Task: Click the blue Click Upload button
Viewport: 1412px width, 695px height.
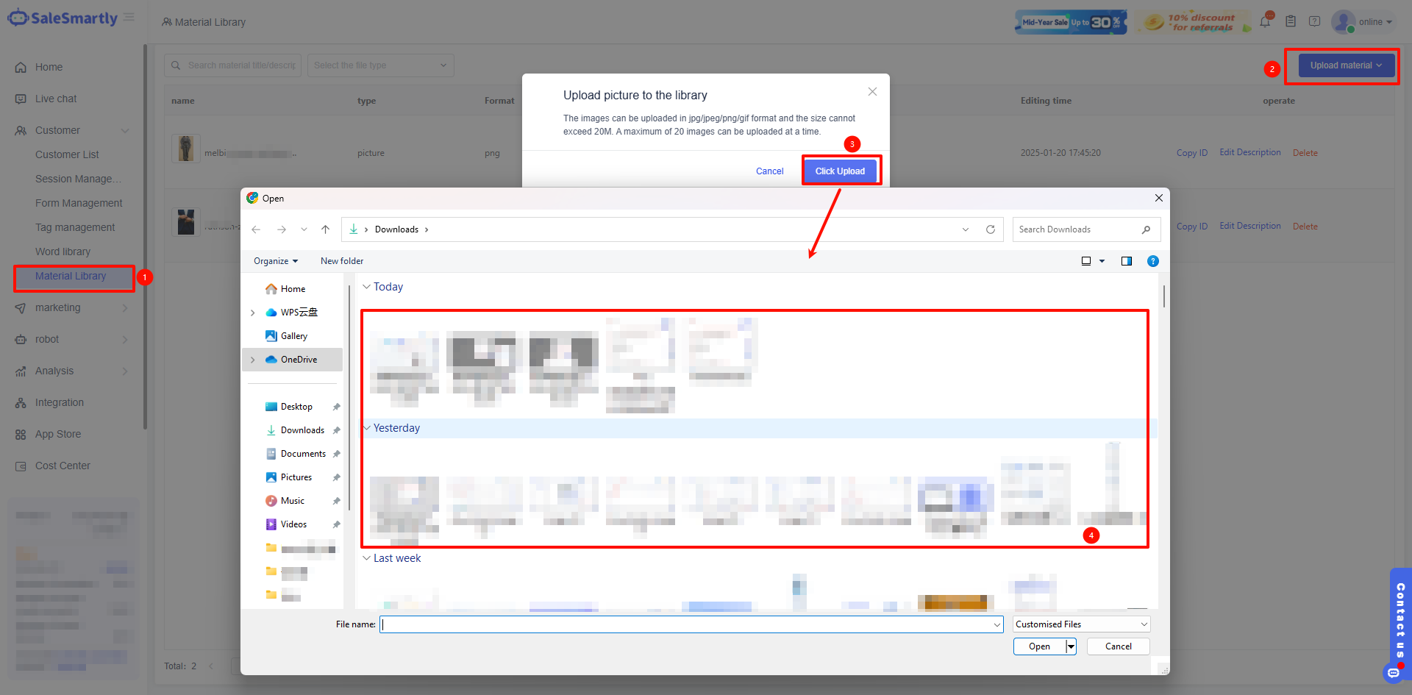Action: coord(841,171)
